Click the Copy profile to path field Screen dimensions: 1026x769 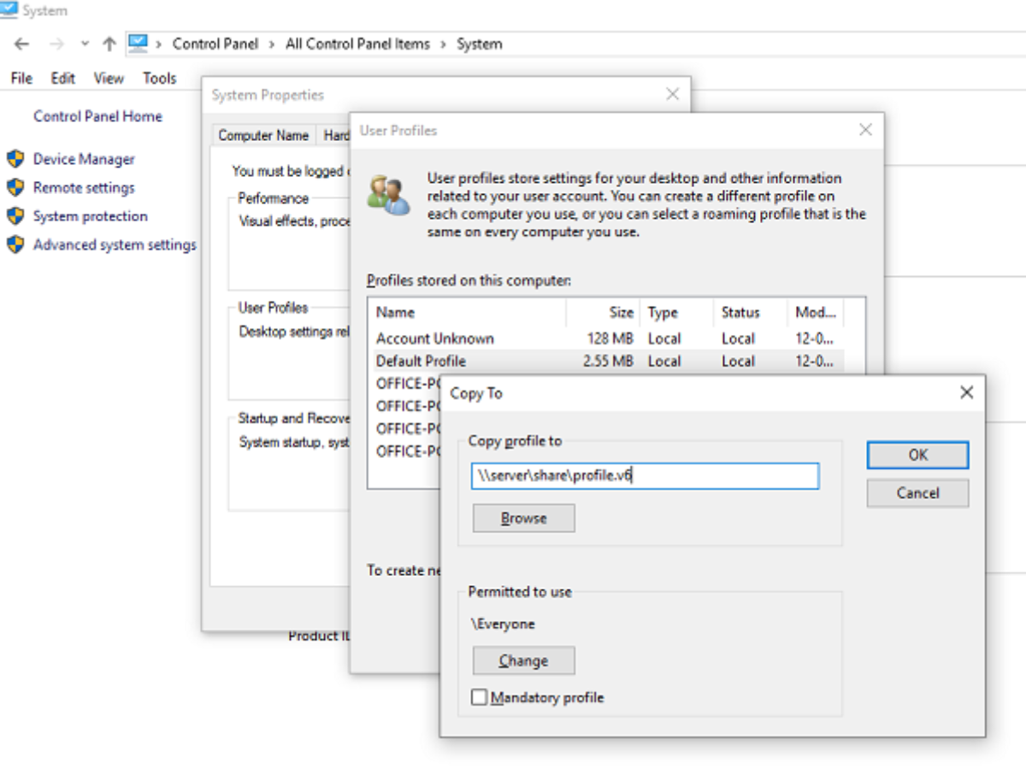point(646,476)
